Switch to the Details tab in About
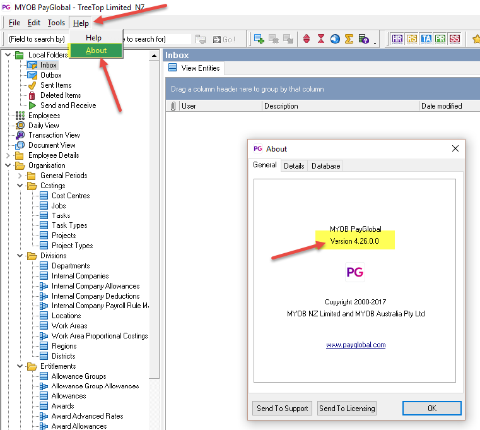 click(294, 166)
